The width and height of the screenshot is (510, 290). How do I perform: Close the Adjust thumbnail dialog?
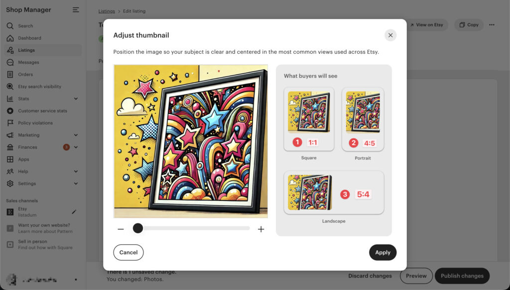click(390, 35)
